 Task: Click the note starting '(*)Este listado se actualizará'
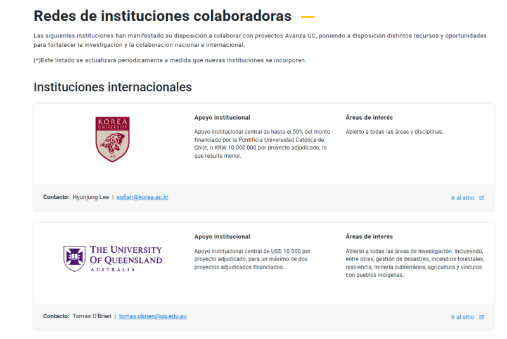[x=170, y=60]
